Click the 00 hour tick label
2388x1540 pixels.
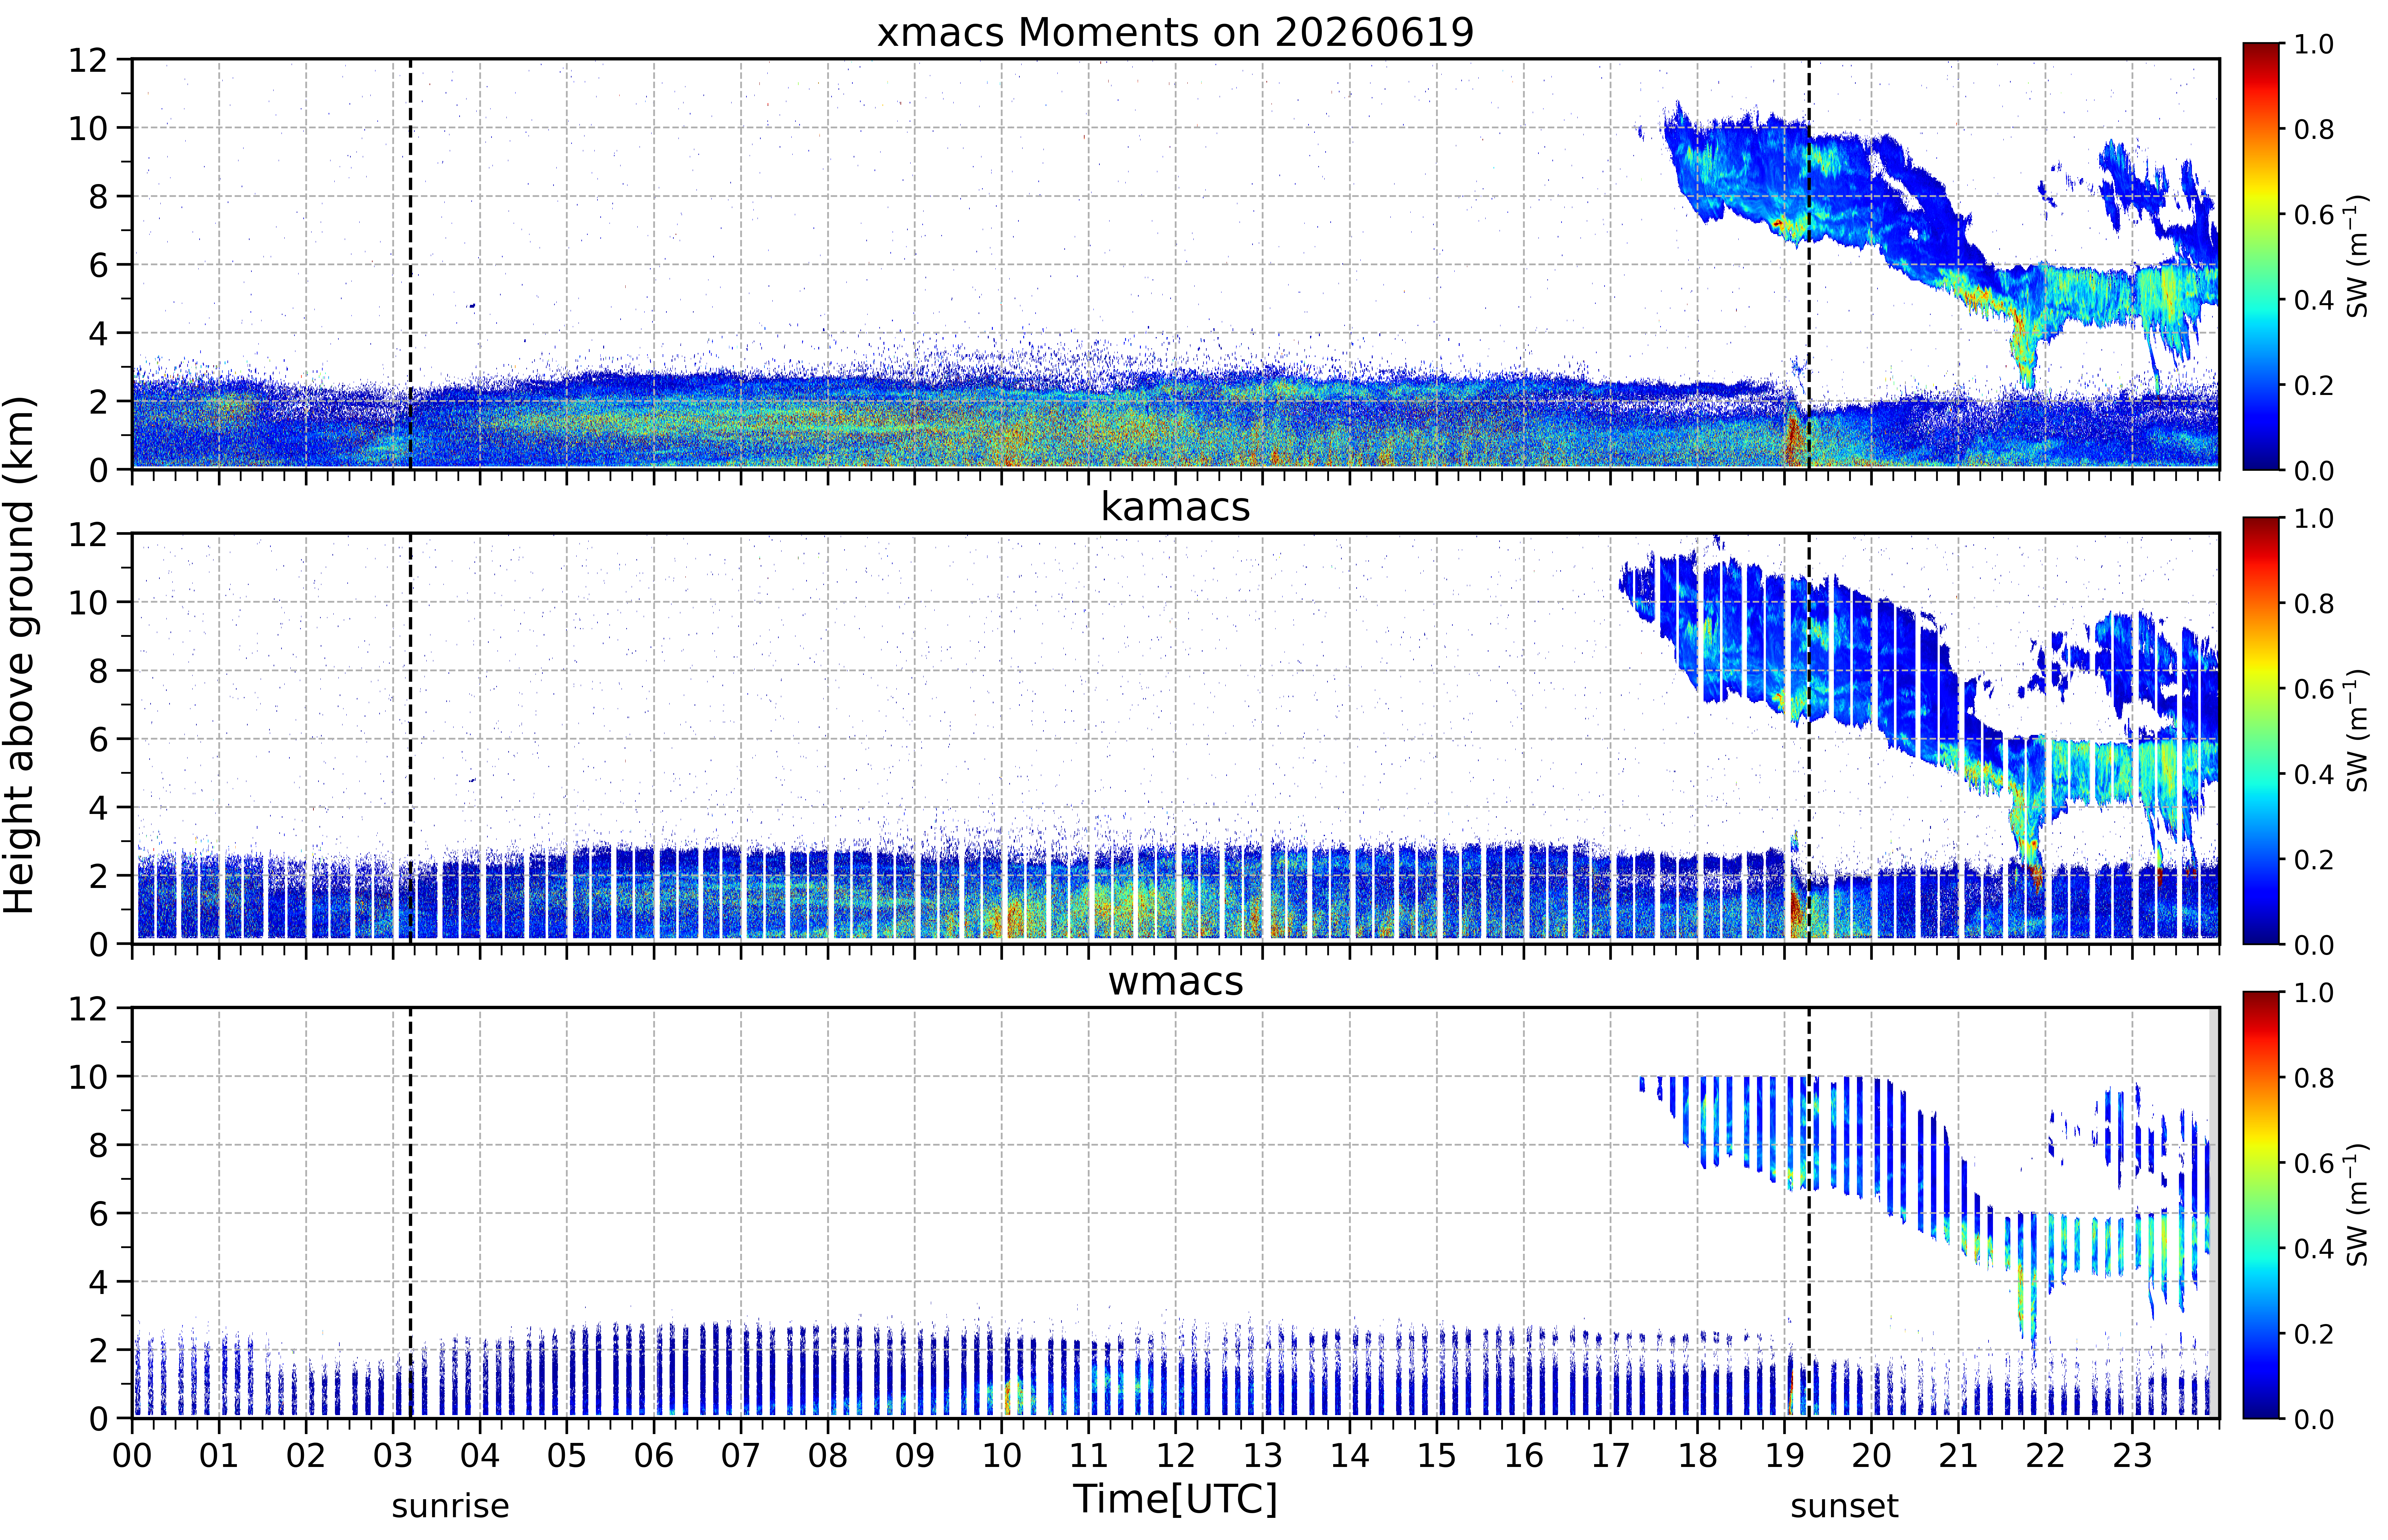click(132, 1455)
